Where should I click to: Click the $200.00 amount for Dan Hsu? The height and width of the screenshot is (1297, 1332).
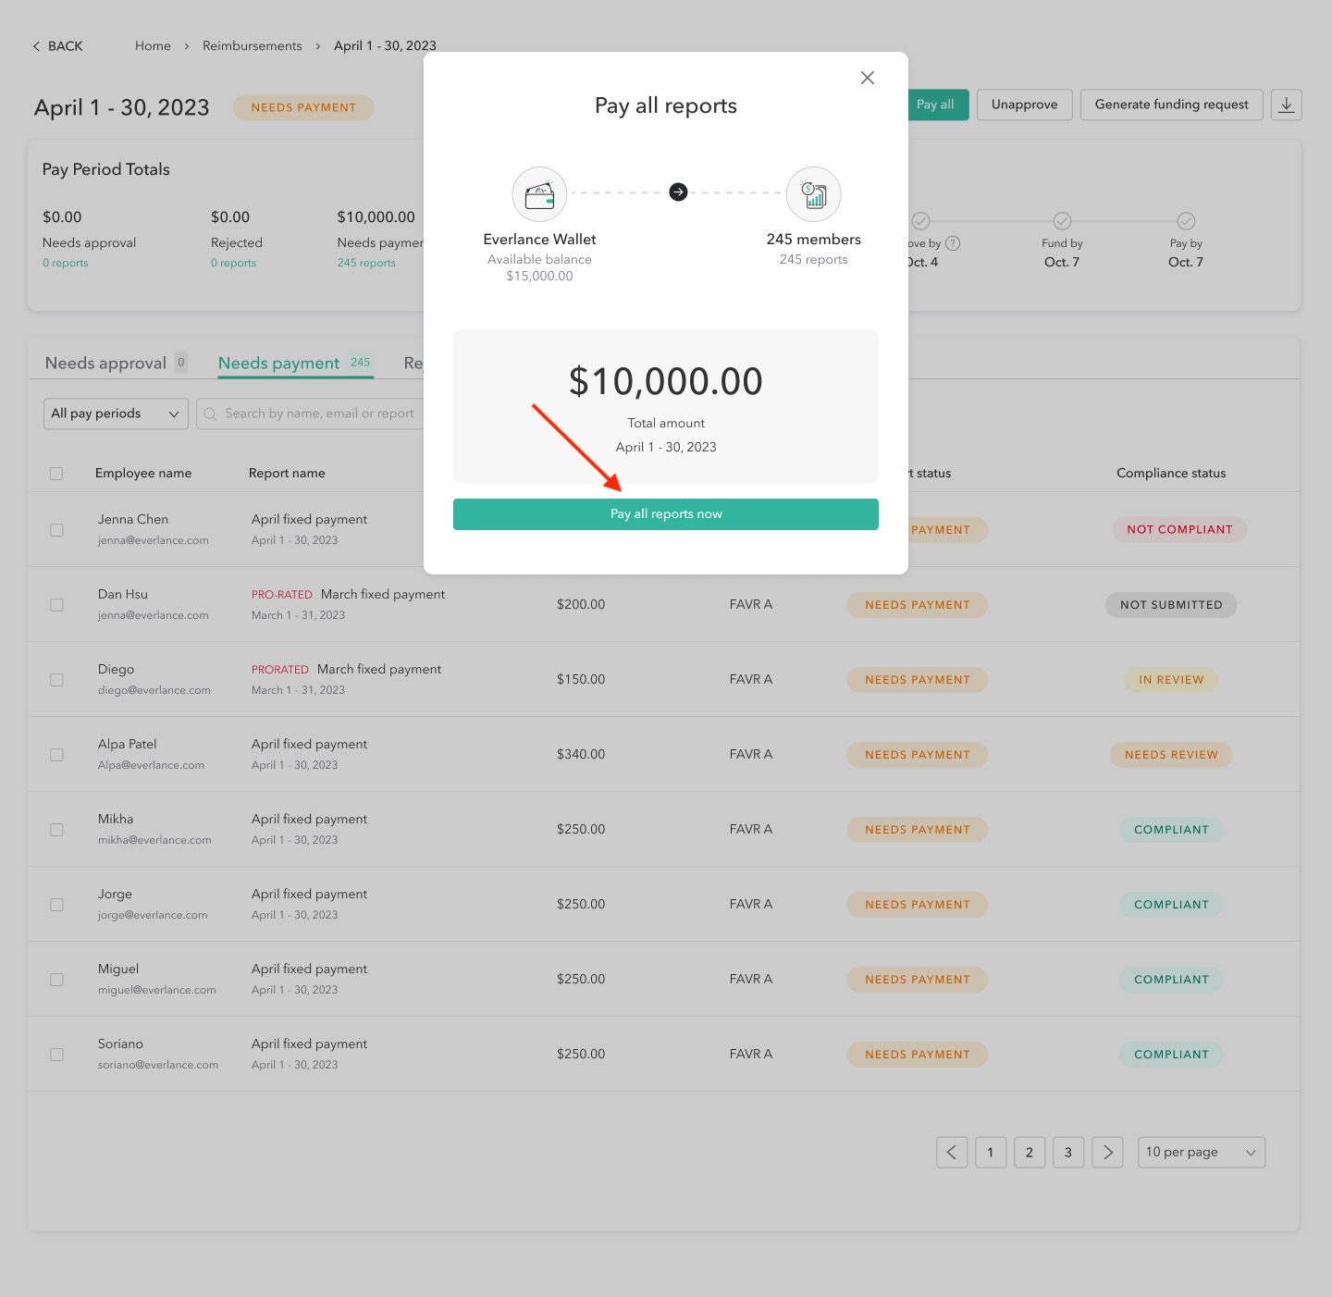[x=581, y=604]
